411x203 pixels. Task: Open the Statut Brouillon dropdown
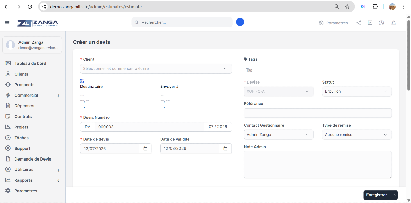[x=357, y=91]
